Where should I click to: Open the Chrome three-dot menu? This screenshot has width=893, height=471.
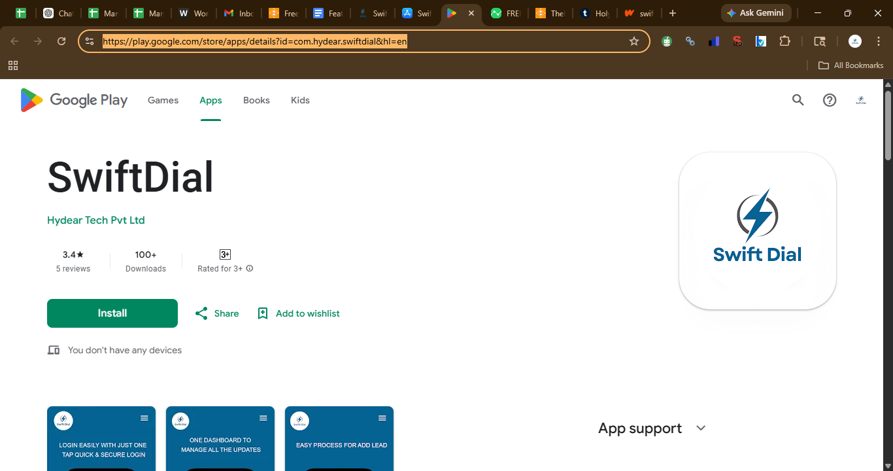tap(879, 41)
